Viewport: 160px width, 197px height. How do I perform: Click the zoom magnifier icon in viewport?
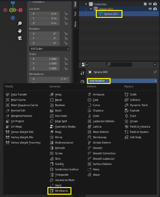[20, 23]
